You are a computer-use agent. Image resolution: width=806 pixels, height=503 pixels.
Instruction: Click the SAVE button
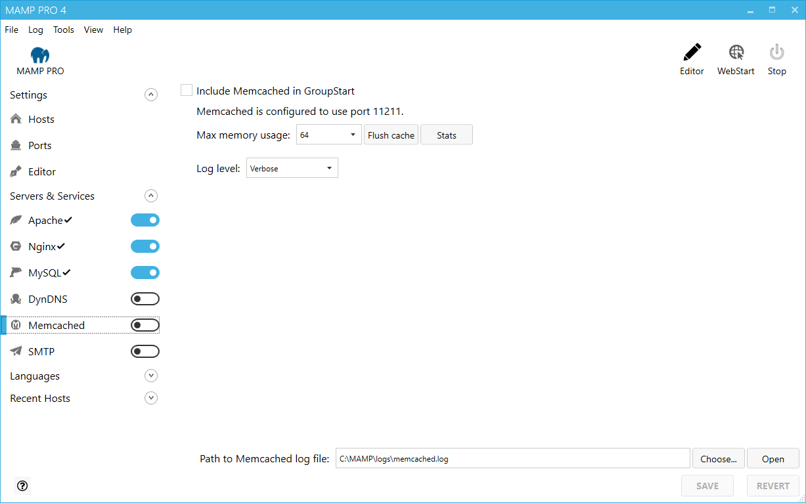(x=707, y=486)
